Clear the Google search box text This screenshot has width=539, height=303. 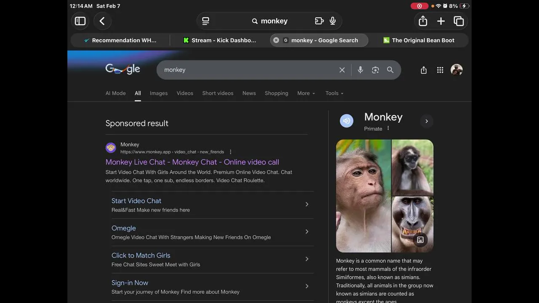pyautogui.click(x=342, y=70)
